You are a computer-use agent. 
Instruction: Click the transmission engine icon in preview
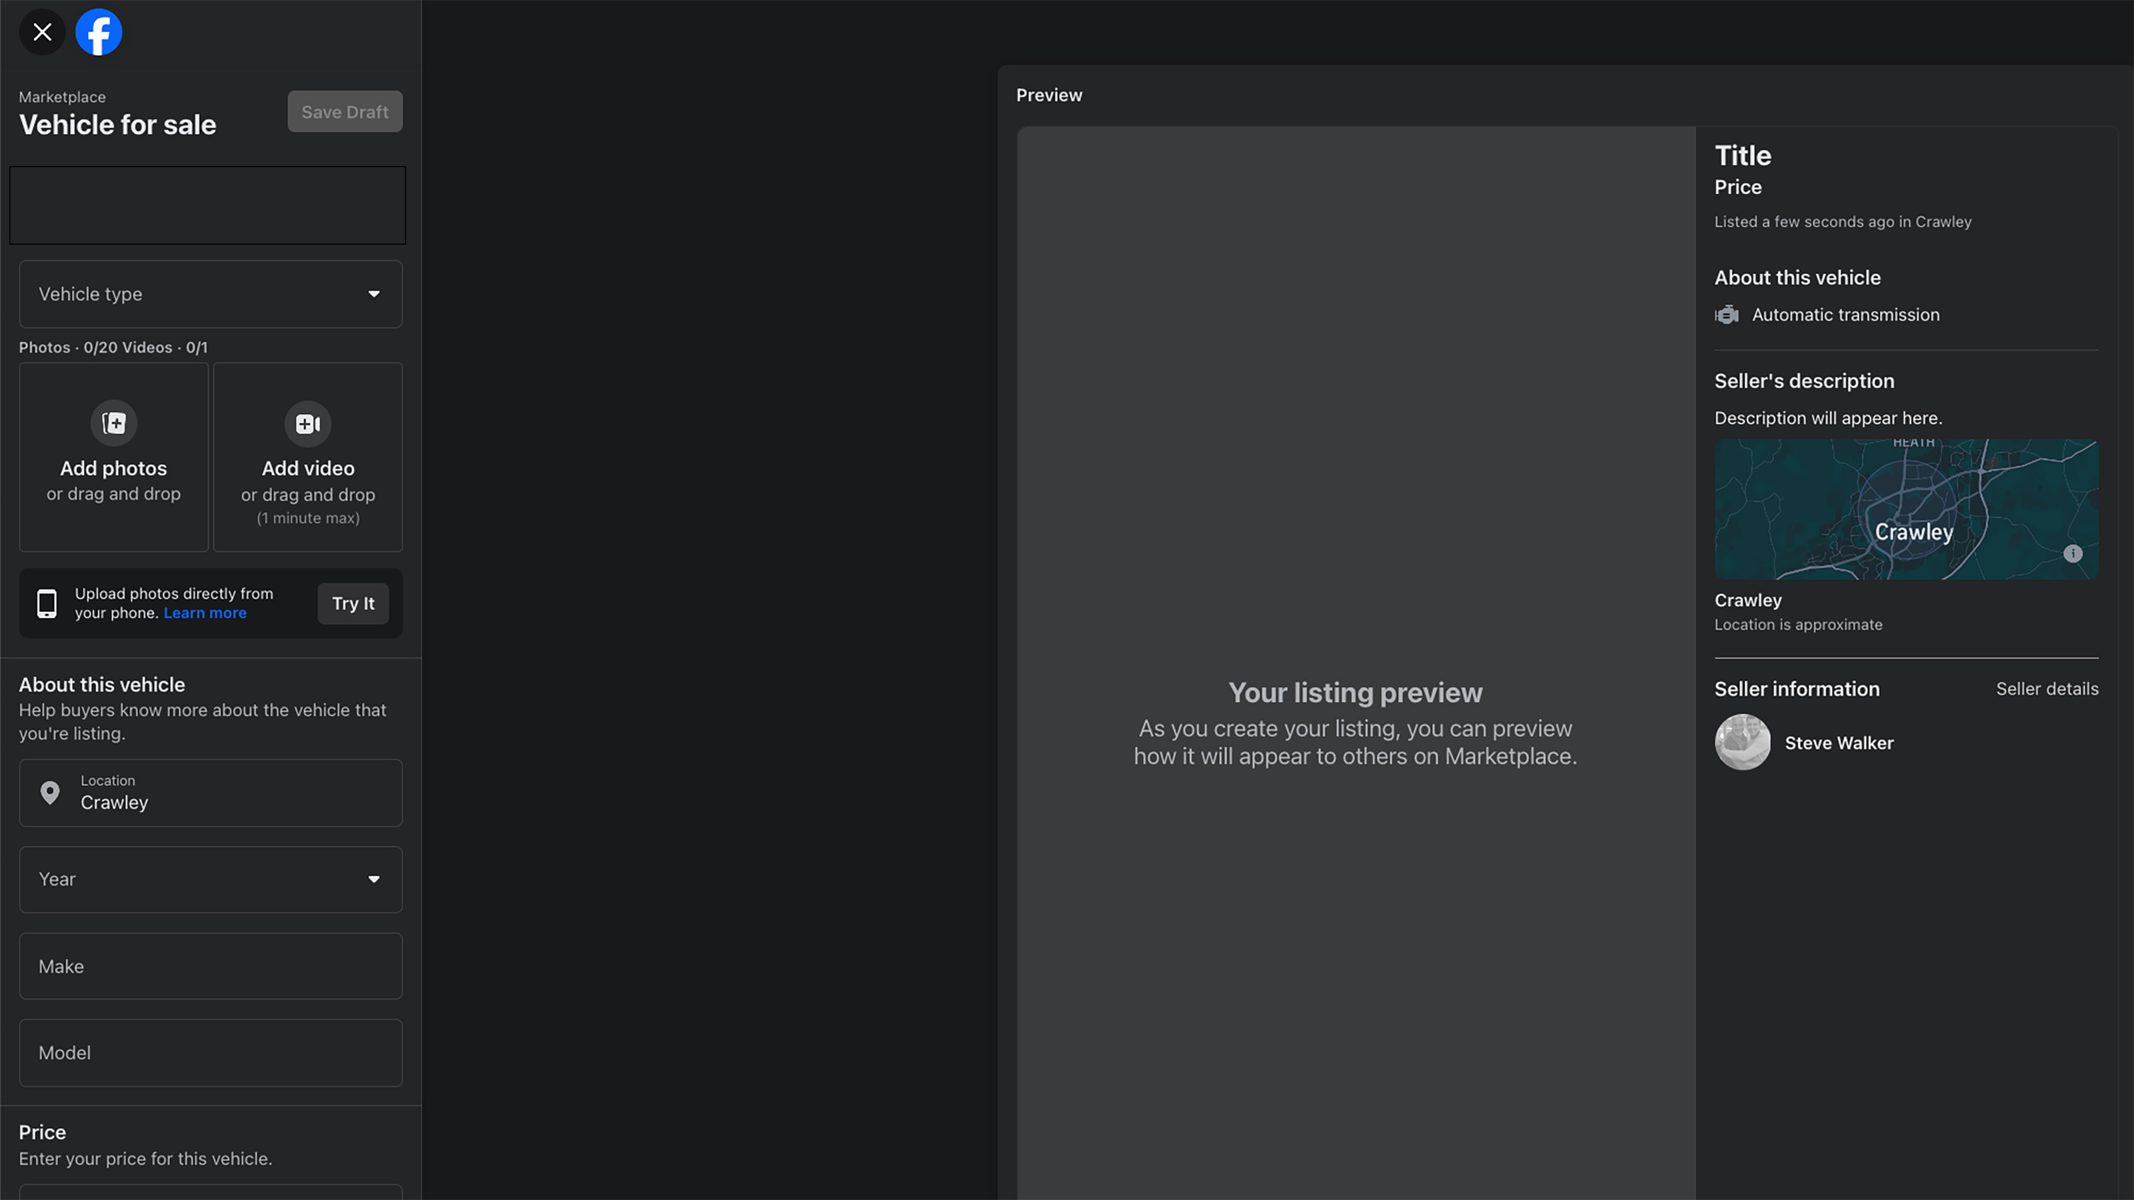coord(1727,315)
